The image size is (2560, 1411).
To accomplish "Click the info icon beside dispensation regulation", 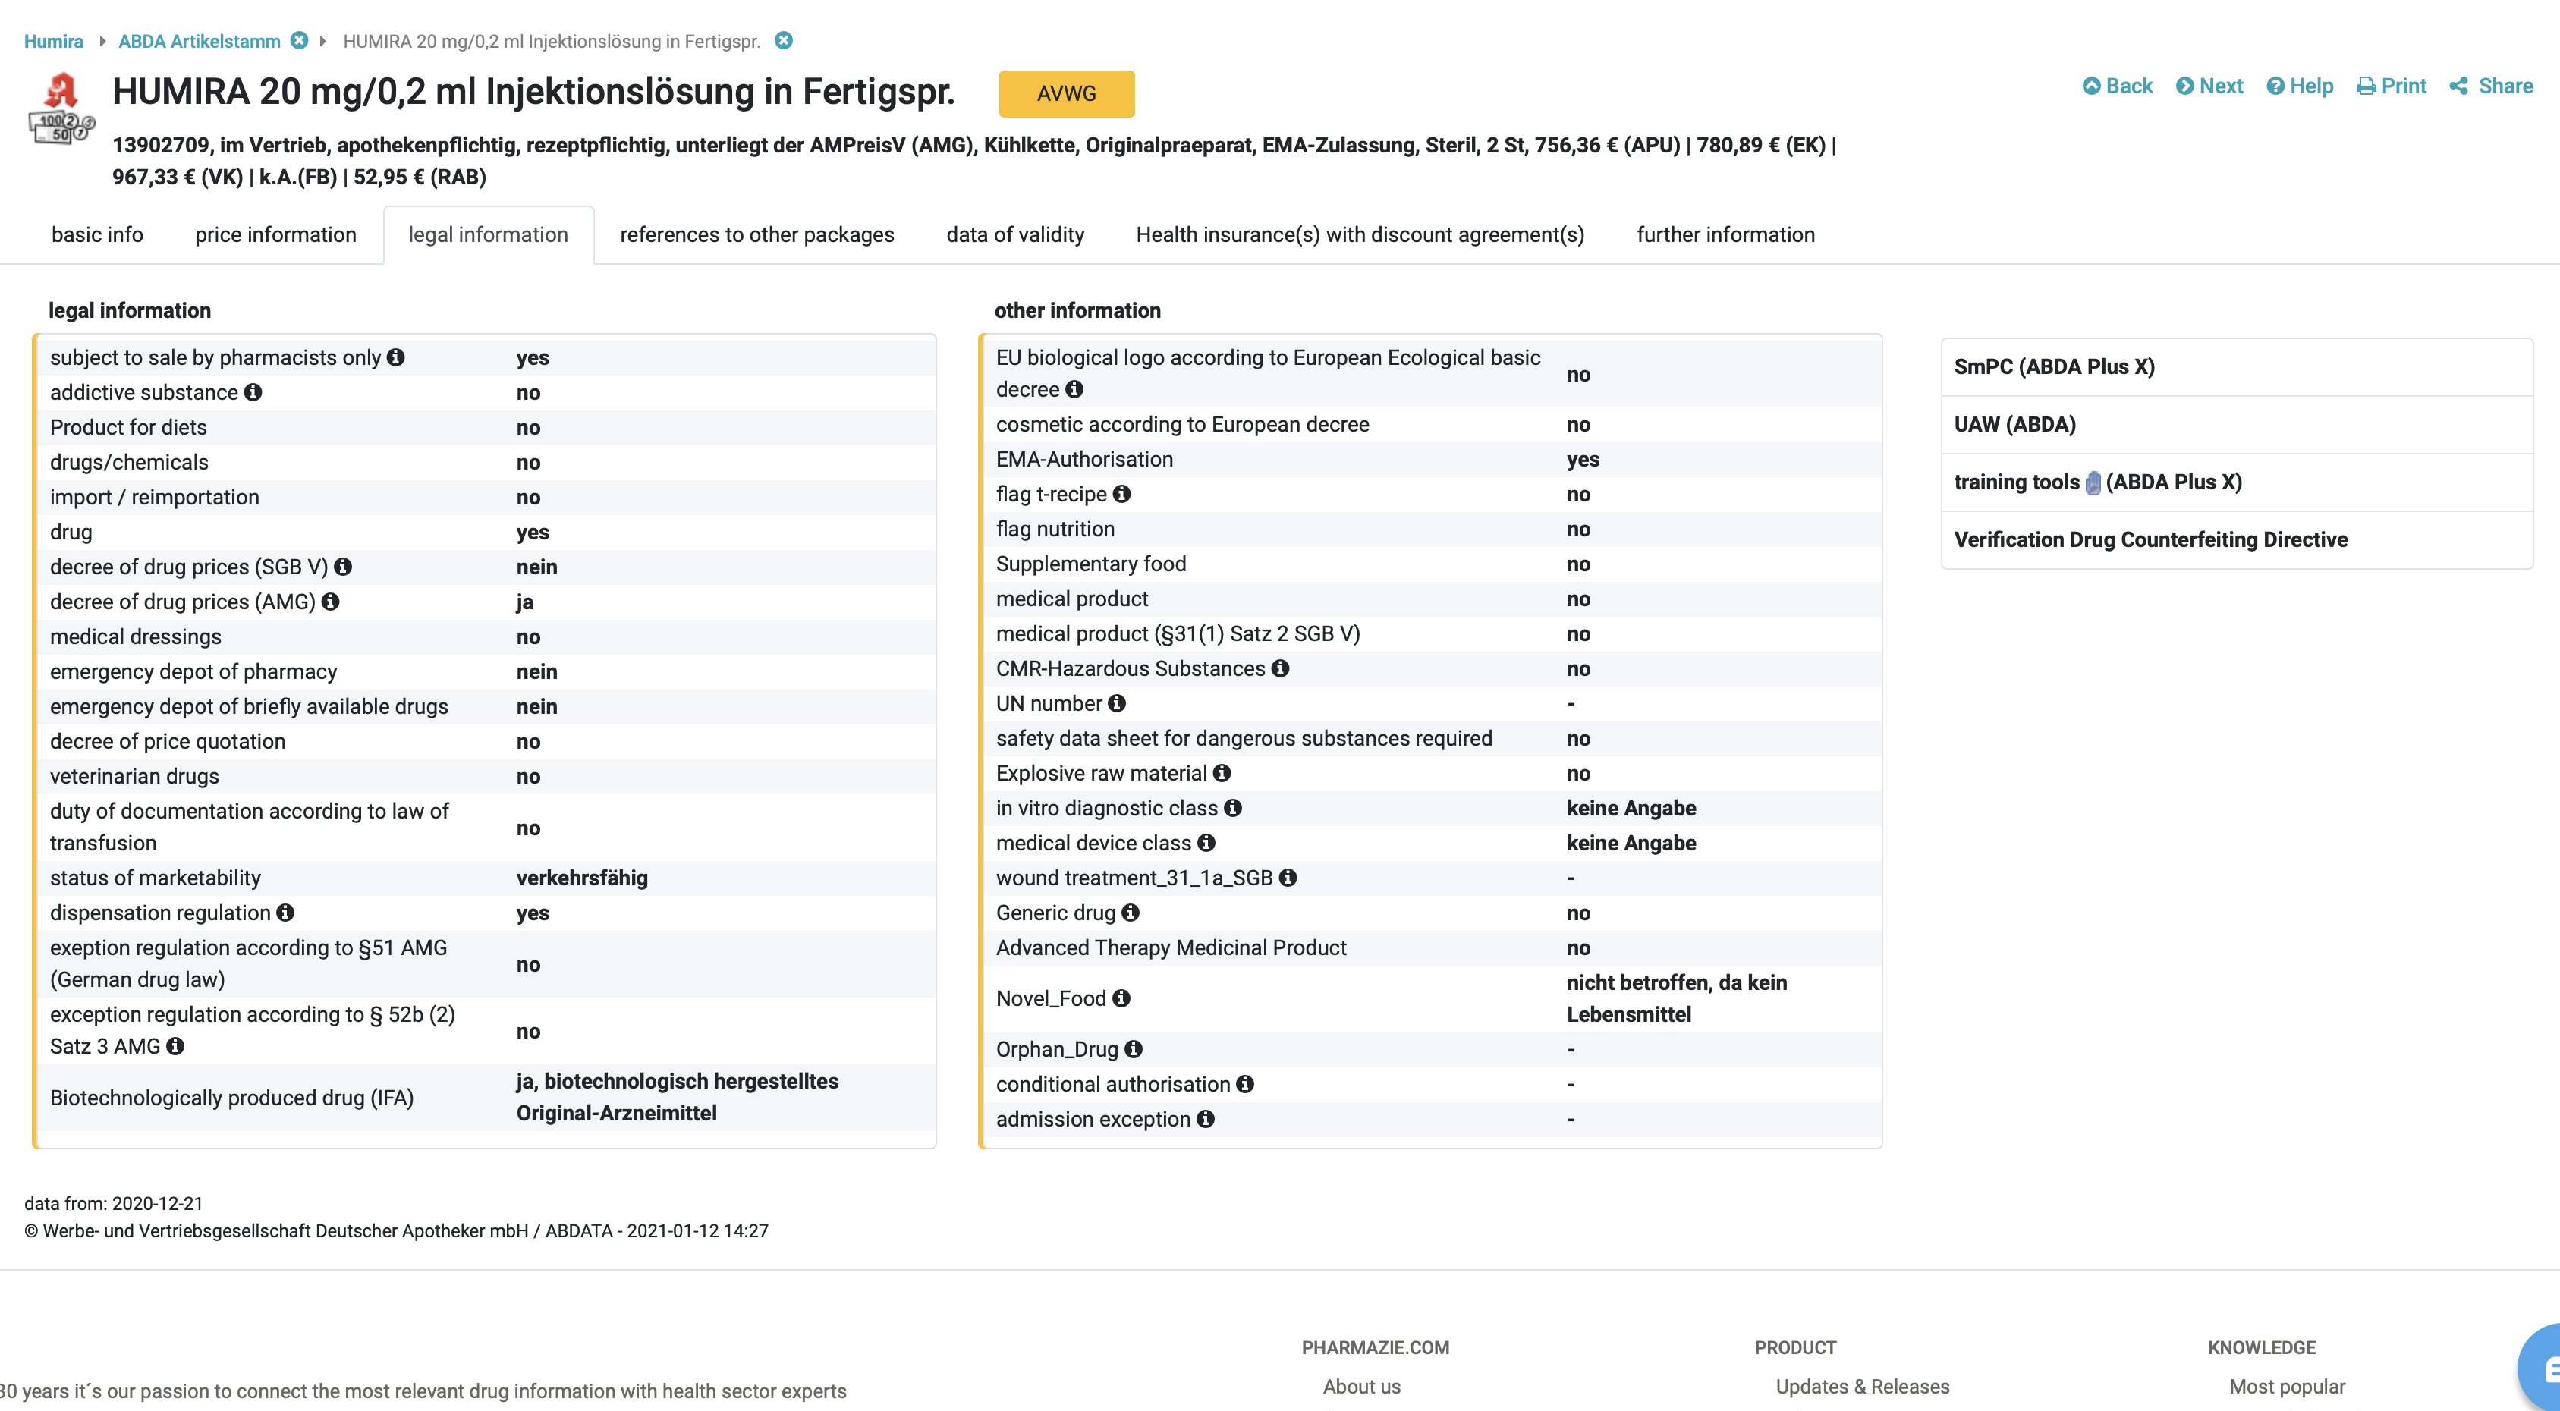I will coord(285,912).
